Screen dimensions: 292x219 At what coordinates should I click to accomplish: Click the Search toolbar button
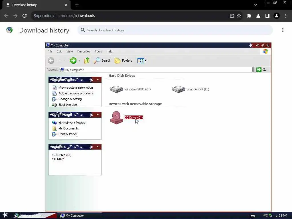[102, 60]
